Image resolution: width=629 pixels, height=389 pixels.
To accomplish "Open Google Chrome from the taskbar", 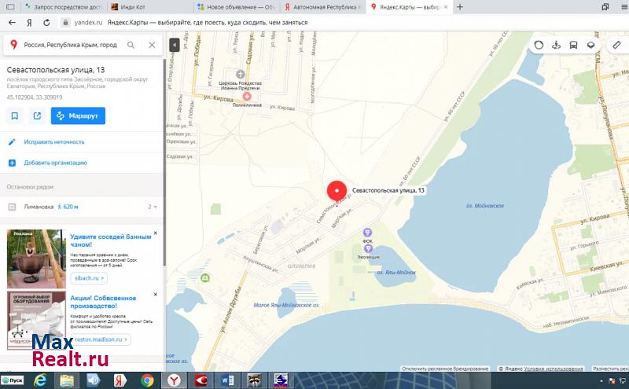I will point(146,380).
